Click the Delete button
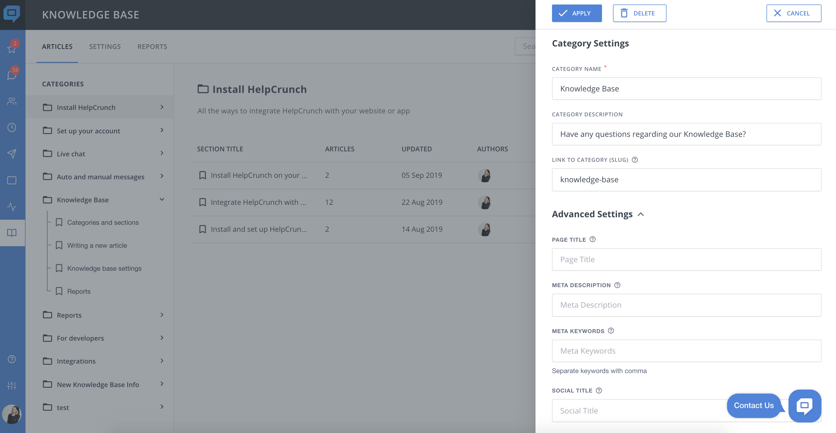Viewport: 836px width, 433px height. (639, 13)
